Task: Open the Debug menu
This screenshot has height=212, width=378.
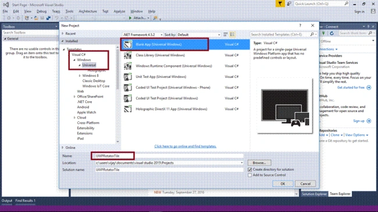Action: (41, 11)
